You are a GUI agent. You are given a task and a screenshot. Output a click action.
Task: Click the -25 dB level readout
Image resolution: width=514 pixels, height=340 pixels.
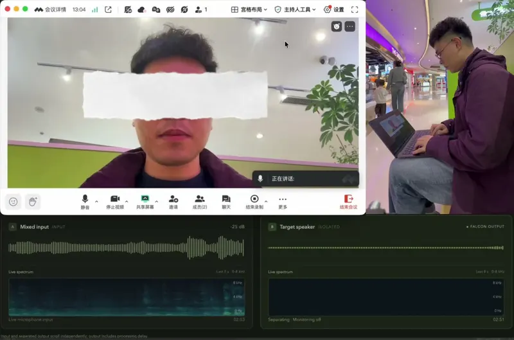tap(237, 226)
